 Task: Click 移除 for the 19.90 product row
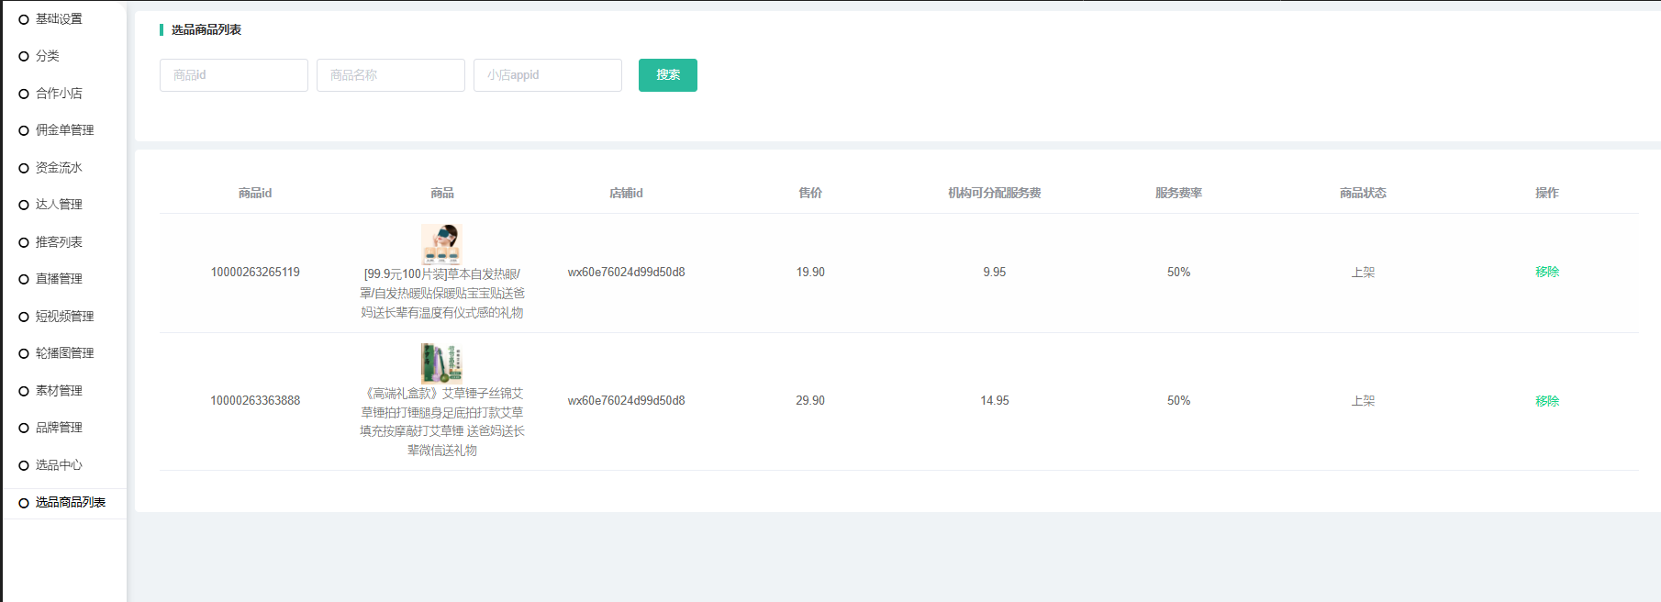(x=1546, y=272)
